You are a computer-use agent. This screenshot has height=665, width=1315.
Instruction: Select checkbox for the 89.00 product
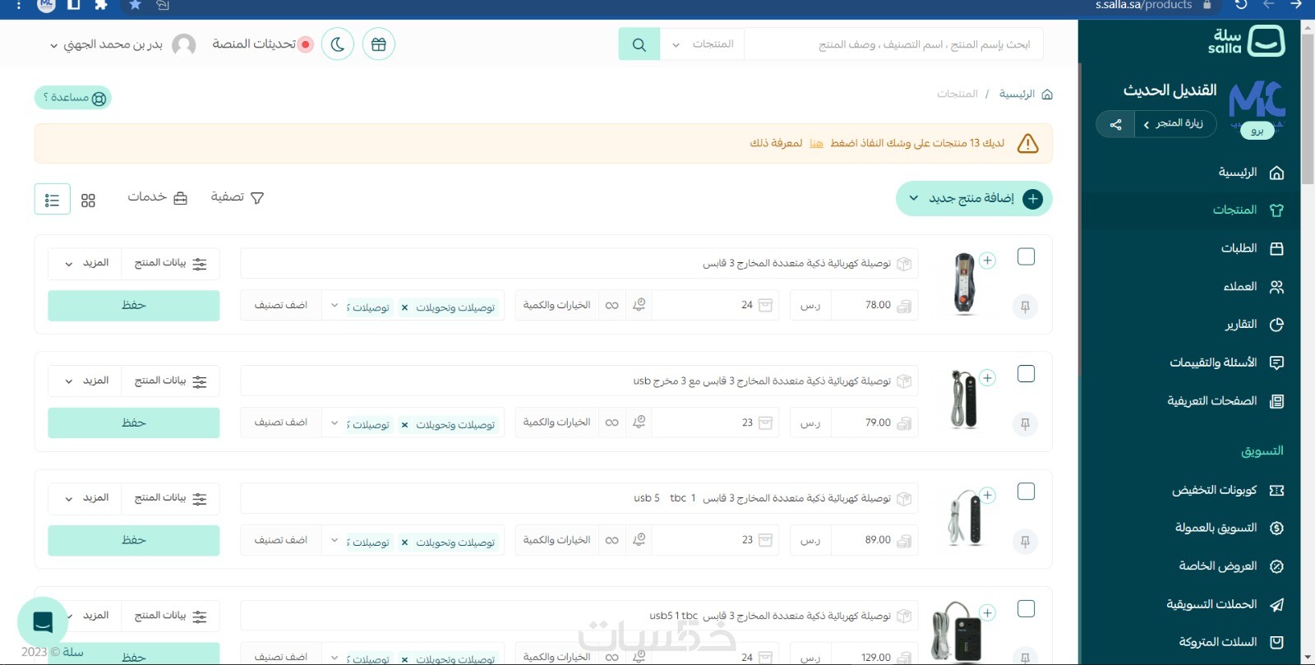click(x=1026, y=492)
